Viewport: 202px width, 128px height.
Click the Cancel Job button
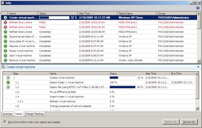point(189,122)
